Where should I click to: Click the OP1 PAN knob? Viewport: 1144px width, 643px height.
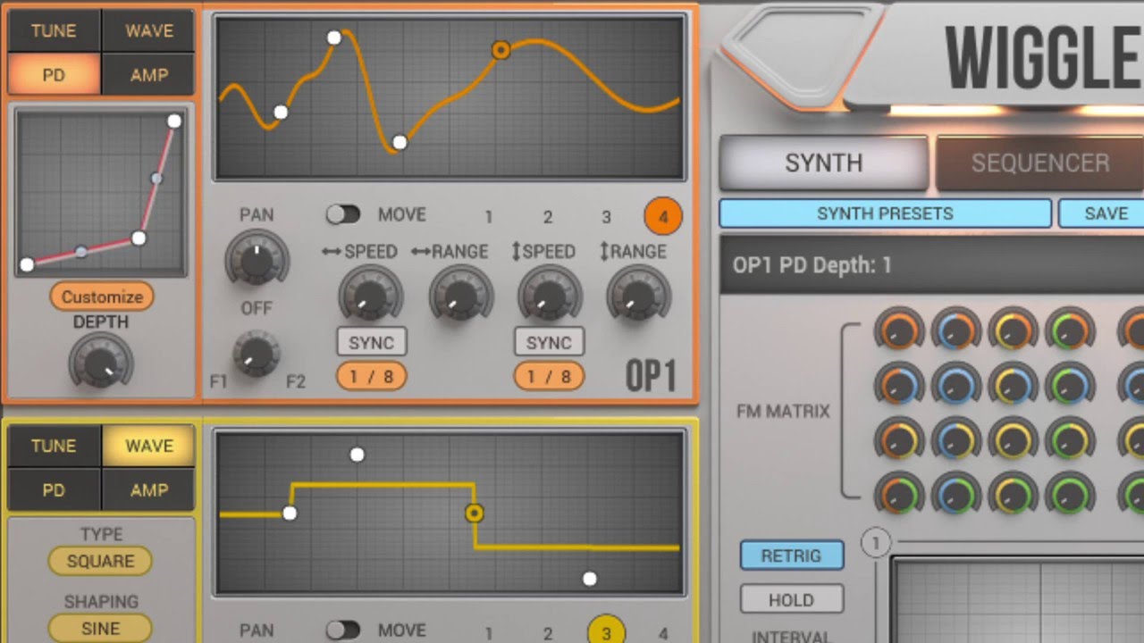pyautogui.click(x=257, y=258)
